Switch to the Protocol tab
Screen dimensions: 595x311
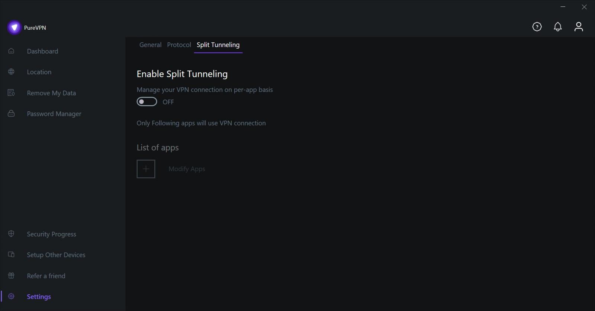[179, 45]
